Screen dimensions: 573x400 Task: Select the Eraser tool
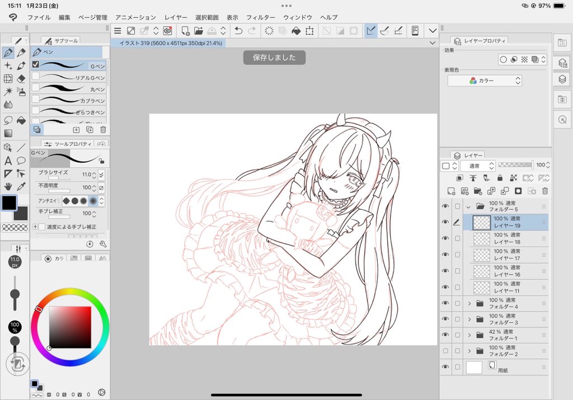[21, 78]
